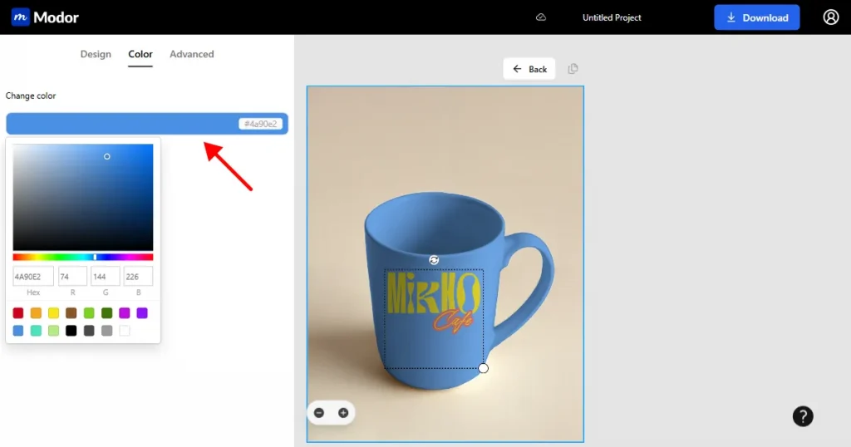
Task: Click the saturation brightness gradient picker area
Action: click(83, 197)
